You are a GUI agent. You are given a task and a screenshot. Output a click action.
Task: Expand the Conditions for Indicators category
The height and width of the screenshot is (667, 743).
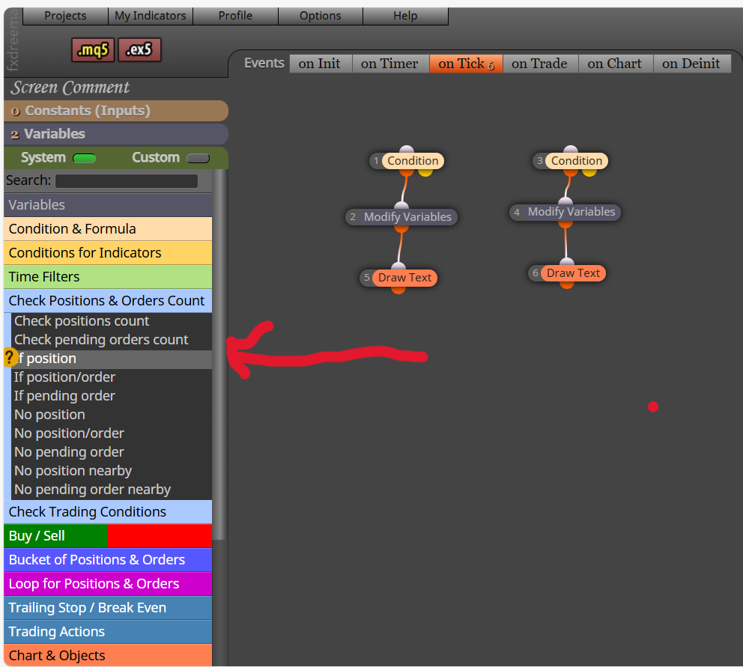[x=108, y=253]
